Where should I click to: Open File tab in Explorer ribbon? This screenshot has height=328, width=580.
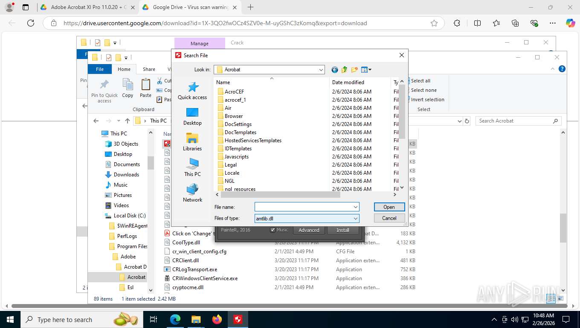pyautogui.click(x=100, y=69)
